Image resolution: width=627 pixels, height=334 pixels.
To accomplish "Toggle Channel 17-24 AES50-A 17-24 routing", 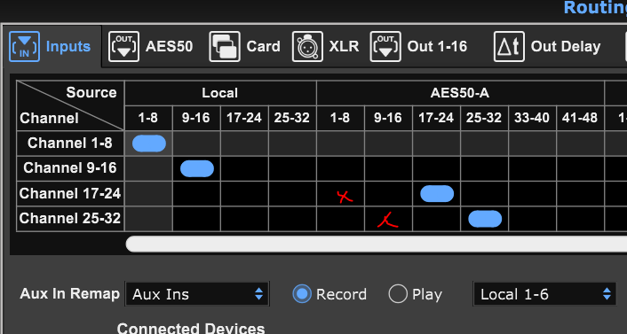I will pos(437,194).
